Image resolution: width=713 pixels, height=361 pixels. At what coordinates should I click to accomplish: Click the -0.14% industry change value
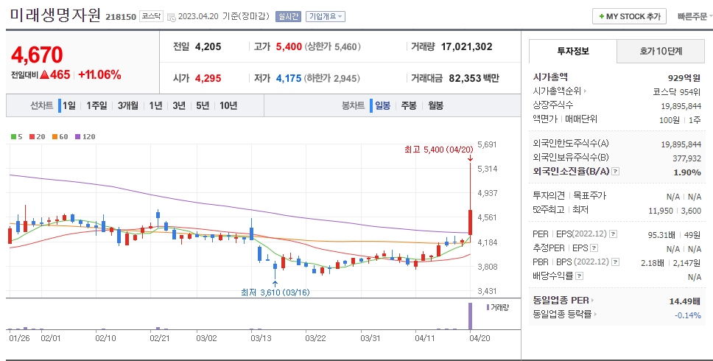[x=687, y=315]
